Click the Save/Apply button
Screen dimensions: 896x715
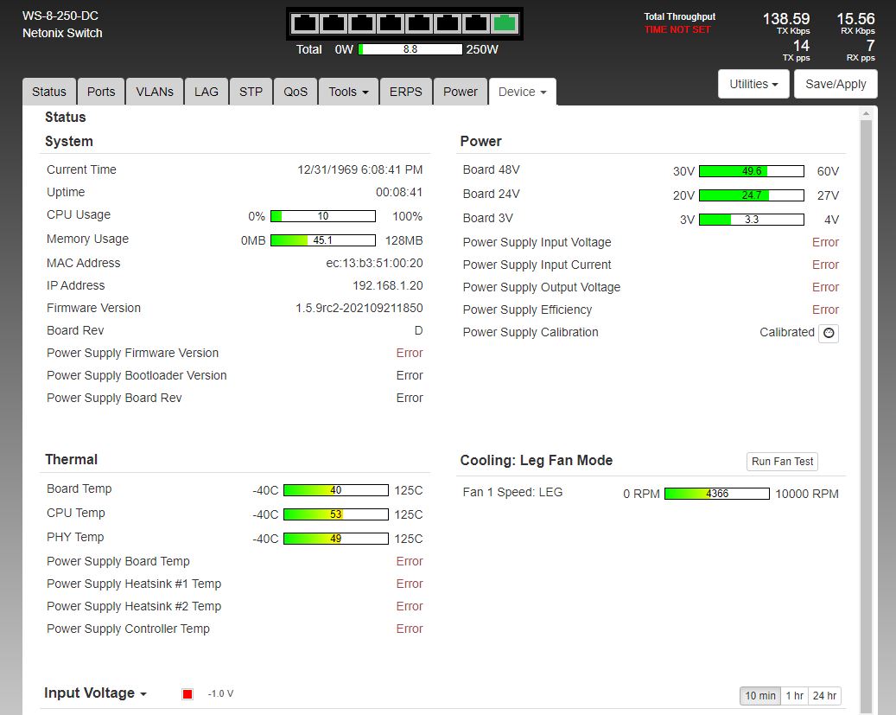click(836, 84)
